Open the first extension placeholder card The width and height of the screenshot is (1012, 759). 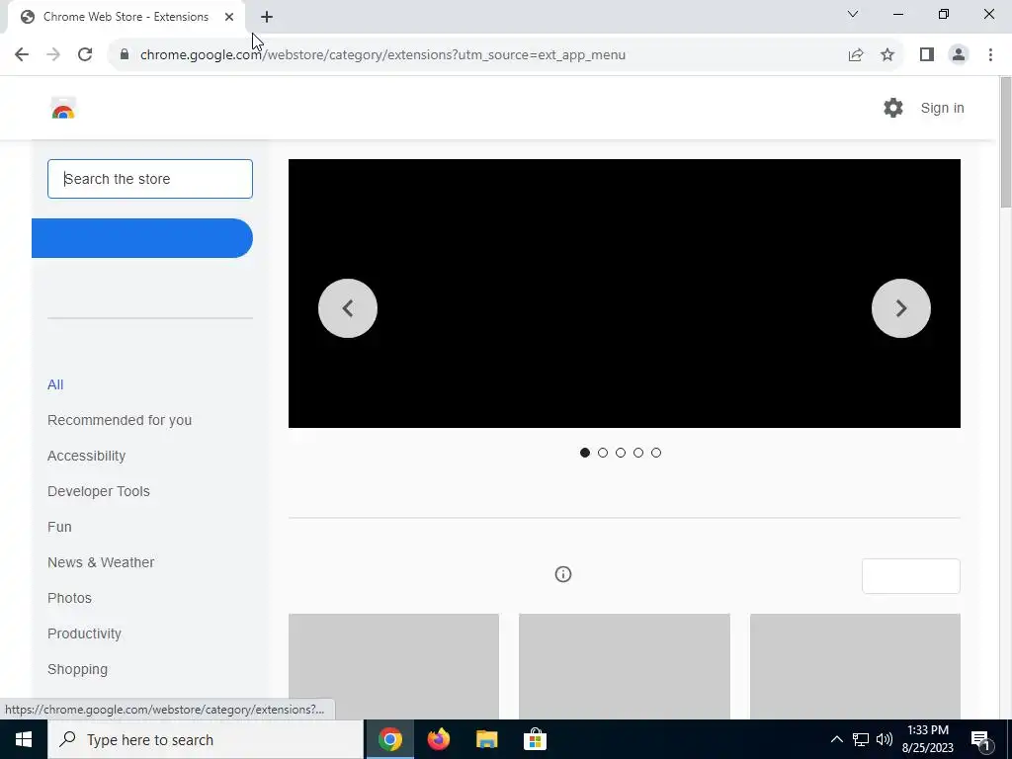click(x=393, y=666)
